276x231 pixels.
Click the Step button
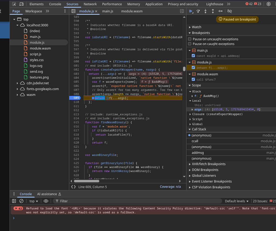220,11
